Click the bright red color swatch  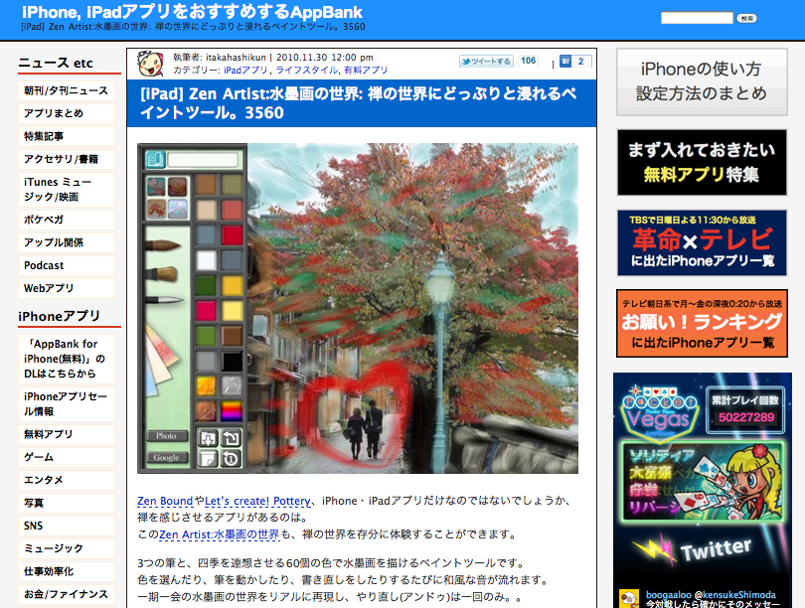[x=232, y=235]
